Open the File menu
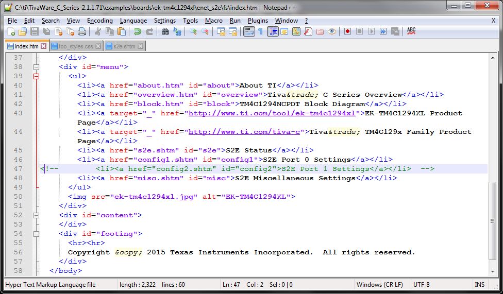Screen dimensions: 503x294 [12, 21]
